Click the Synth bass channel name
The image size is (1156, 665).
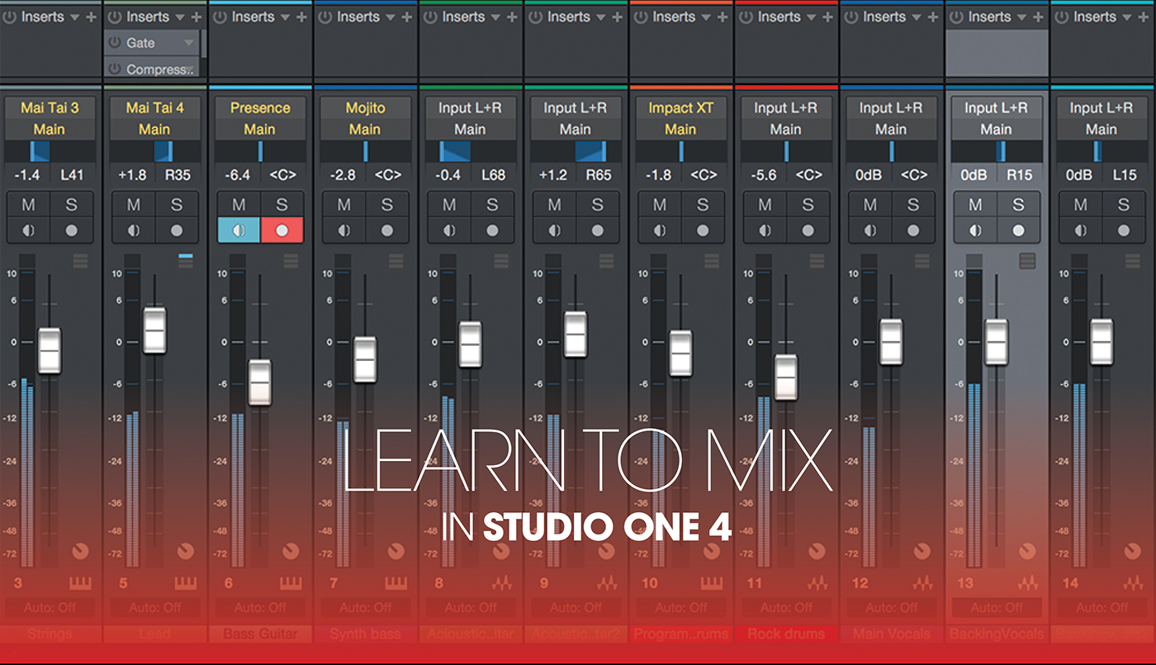(365, 634)
